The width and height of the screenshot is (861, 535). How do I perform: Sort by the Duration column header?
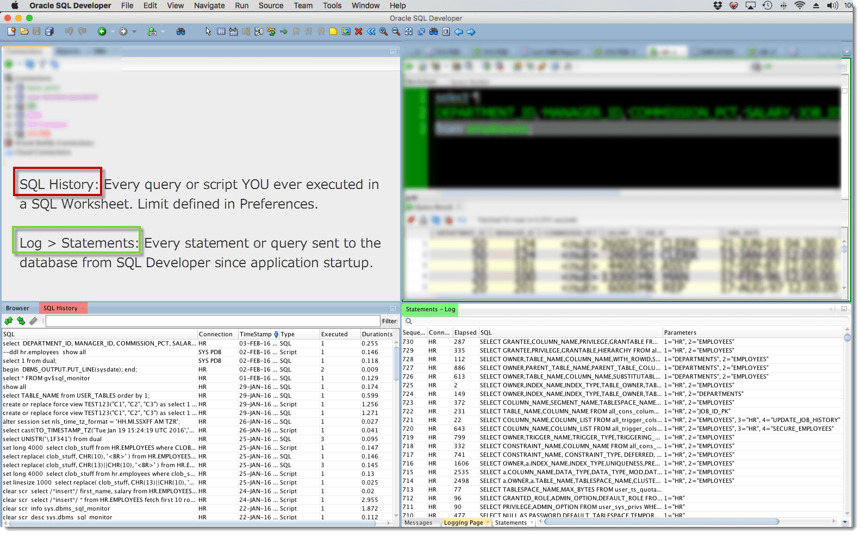coord(377,334)
